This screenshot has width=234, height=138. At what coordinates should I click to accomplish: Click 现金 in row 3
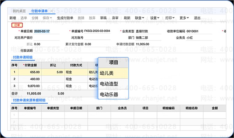tap(76, 86)
